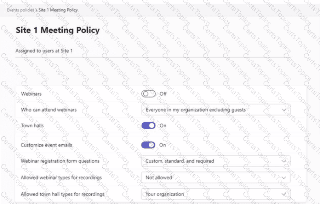This screenshot has height=204, width=320.
Task: Open the Who can attend webinars dropdown
Action: coord(216,110)
